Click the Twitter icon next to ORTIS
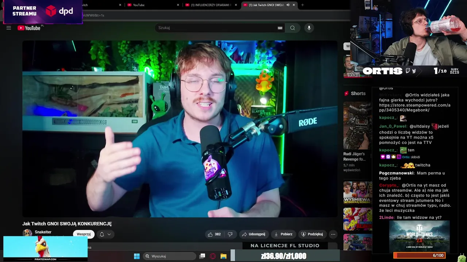467x262 pixels. point(414,71)
